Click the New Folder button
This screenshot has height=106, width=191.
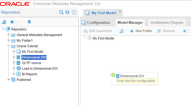pos(141,31)
